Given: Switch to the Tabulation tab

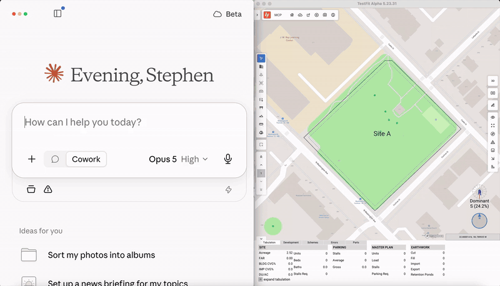Looking at the screenshot, I should pos(269,242).
